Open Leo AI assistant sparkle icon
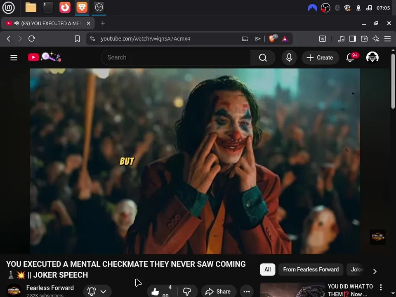 tap(376, 39)
